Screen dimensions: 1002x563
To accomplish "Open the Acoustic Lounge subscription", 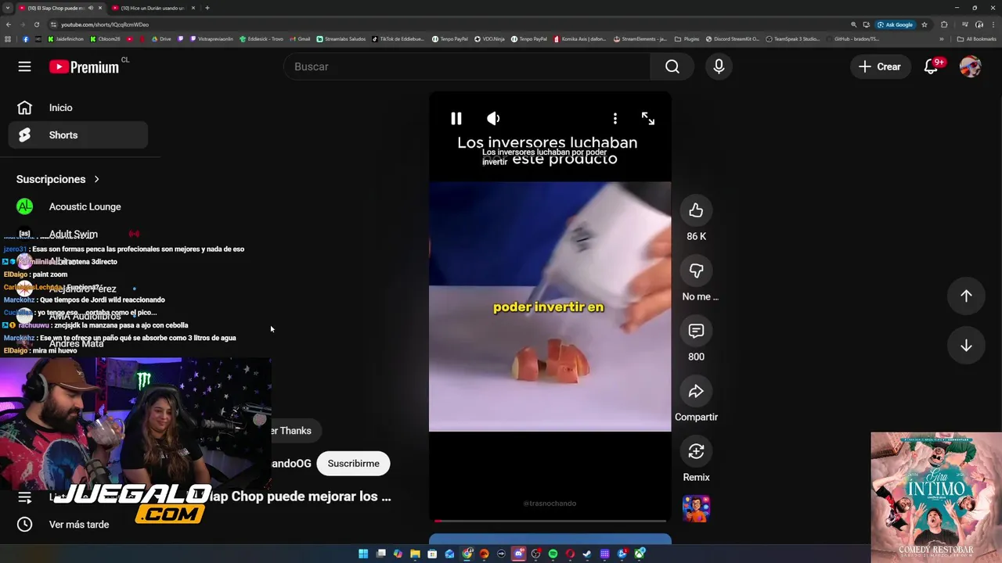I will pos(77,206).
